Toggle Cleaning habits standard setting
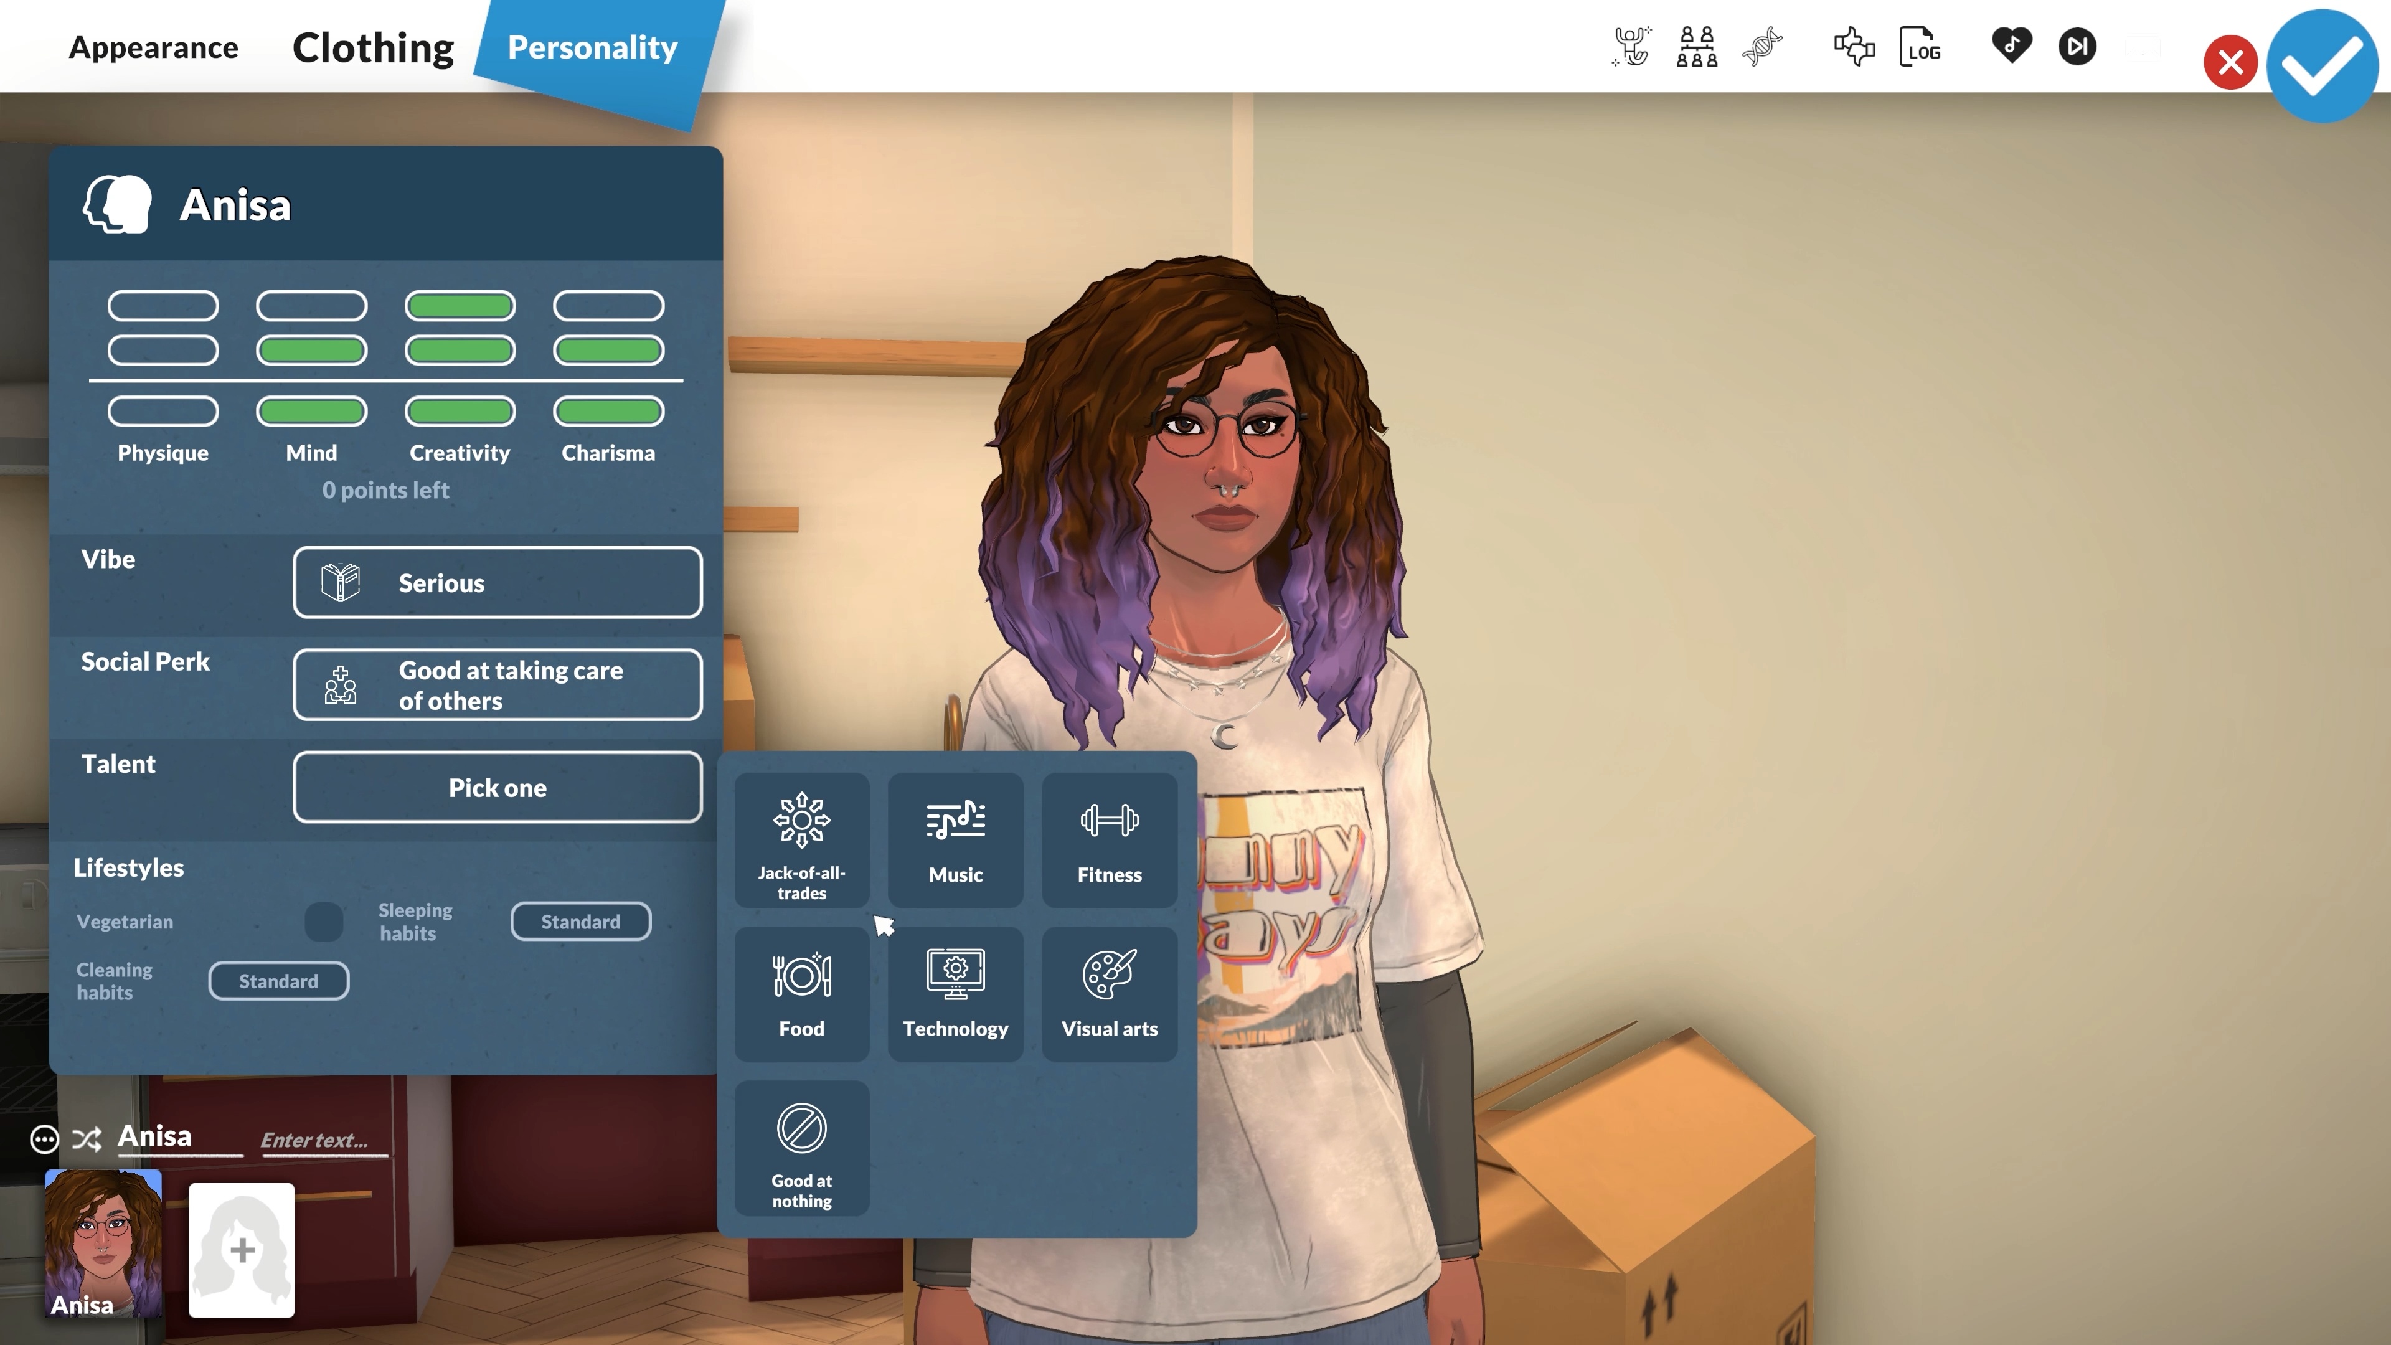Image resolution: width=2391 pixels, height=1345 pixels. (x=279, y=981)
